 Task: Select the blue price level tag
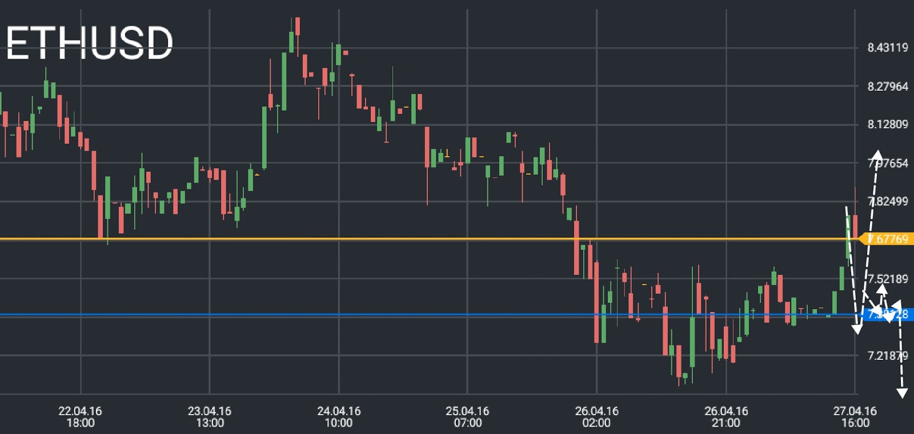(x=887, y=314)
